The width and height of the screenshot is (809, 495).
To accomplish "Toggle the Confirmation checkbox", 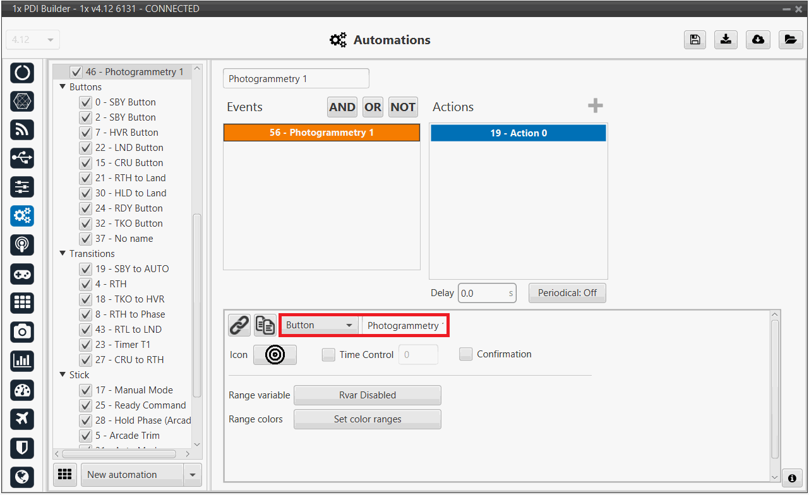I will click(465, 354).
